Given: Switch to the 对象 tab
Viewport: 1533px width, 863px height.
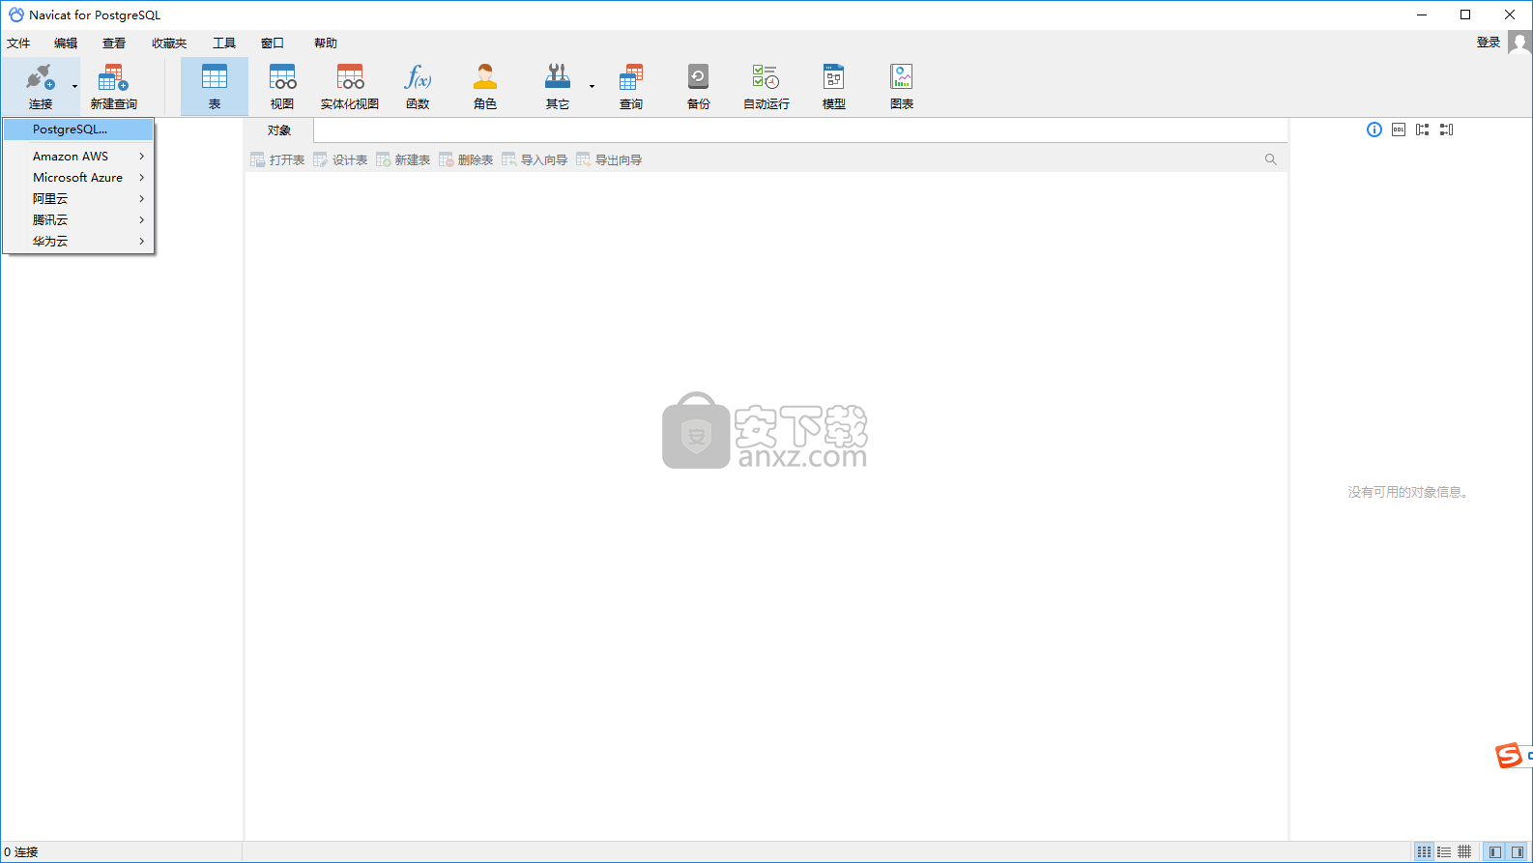Looking at the screenshot, I should coord(279,130).
